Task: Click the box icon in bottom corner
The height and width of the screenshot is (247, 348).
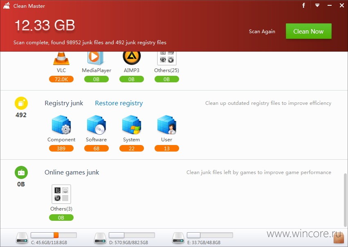Action: [339, 238]
